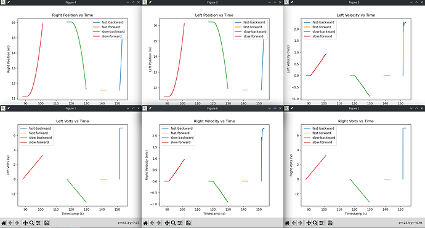Minimize Figure 3 with the down chevron
The height and width of the screenshot is (228, 425).
(269, 2)
